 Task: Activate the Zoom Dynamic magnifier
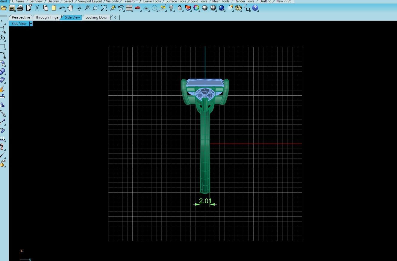(x=87, y=8)
